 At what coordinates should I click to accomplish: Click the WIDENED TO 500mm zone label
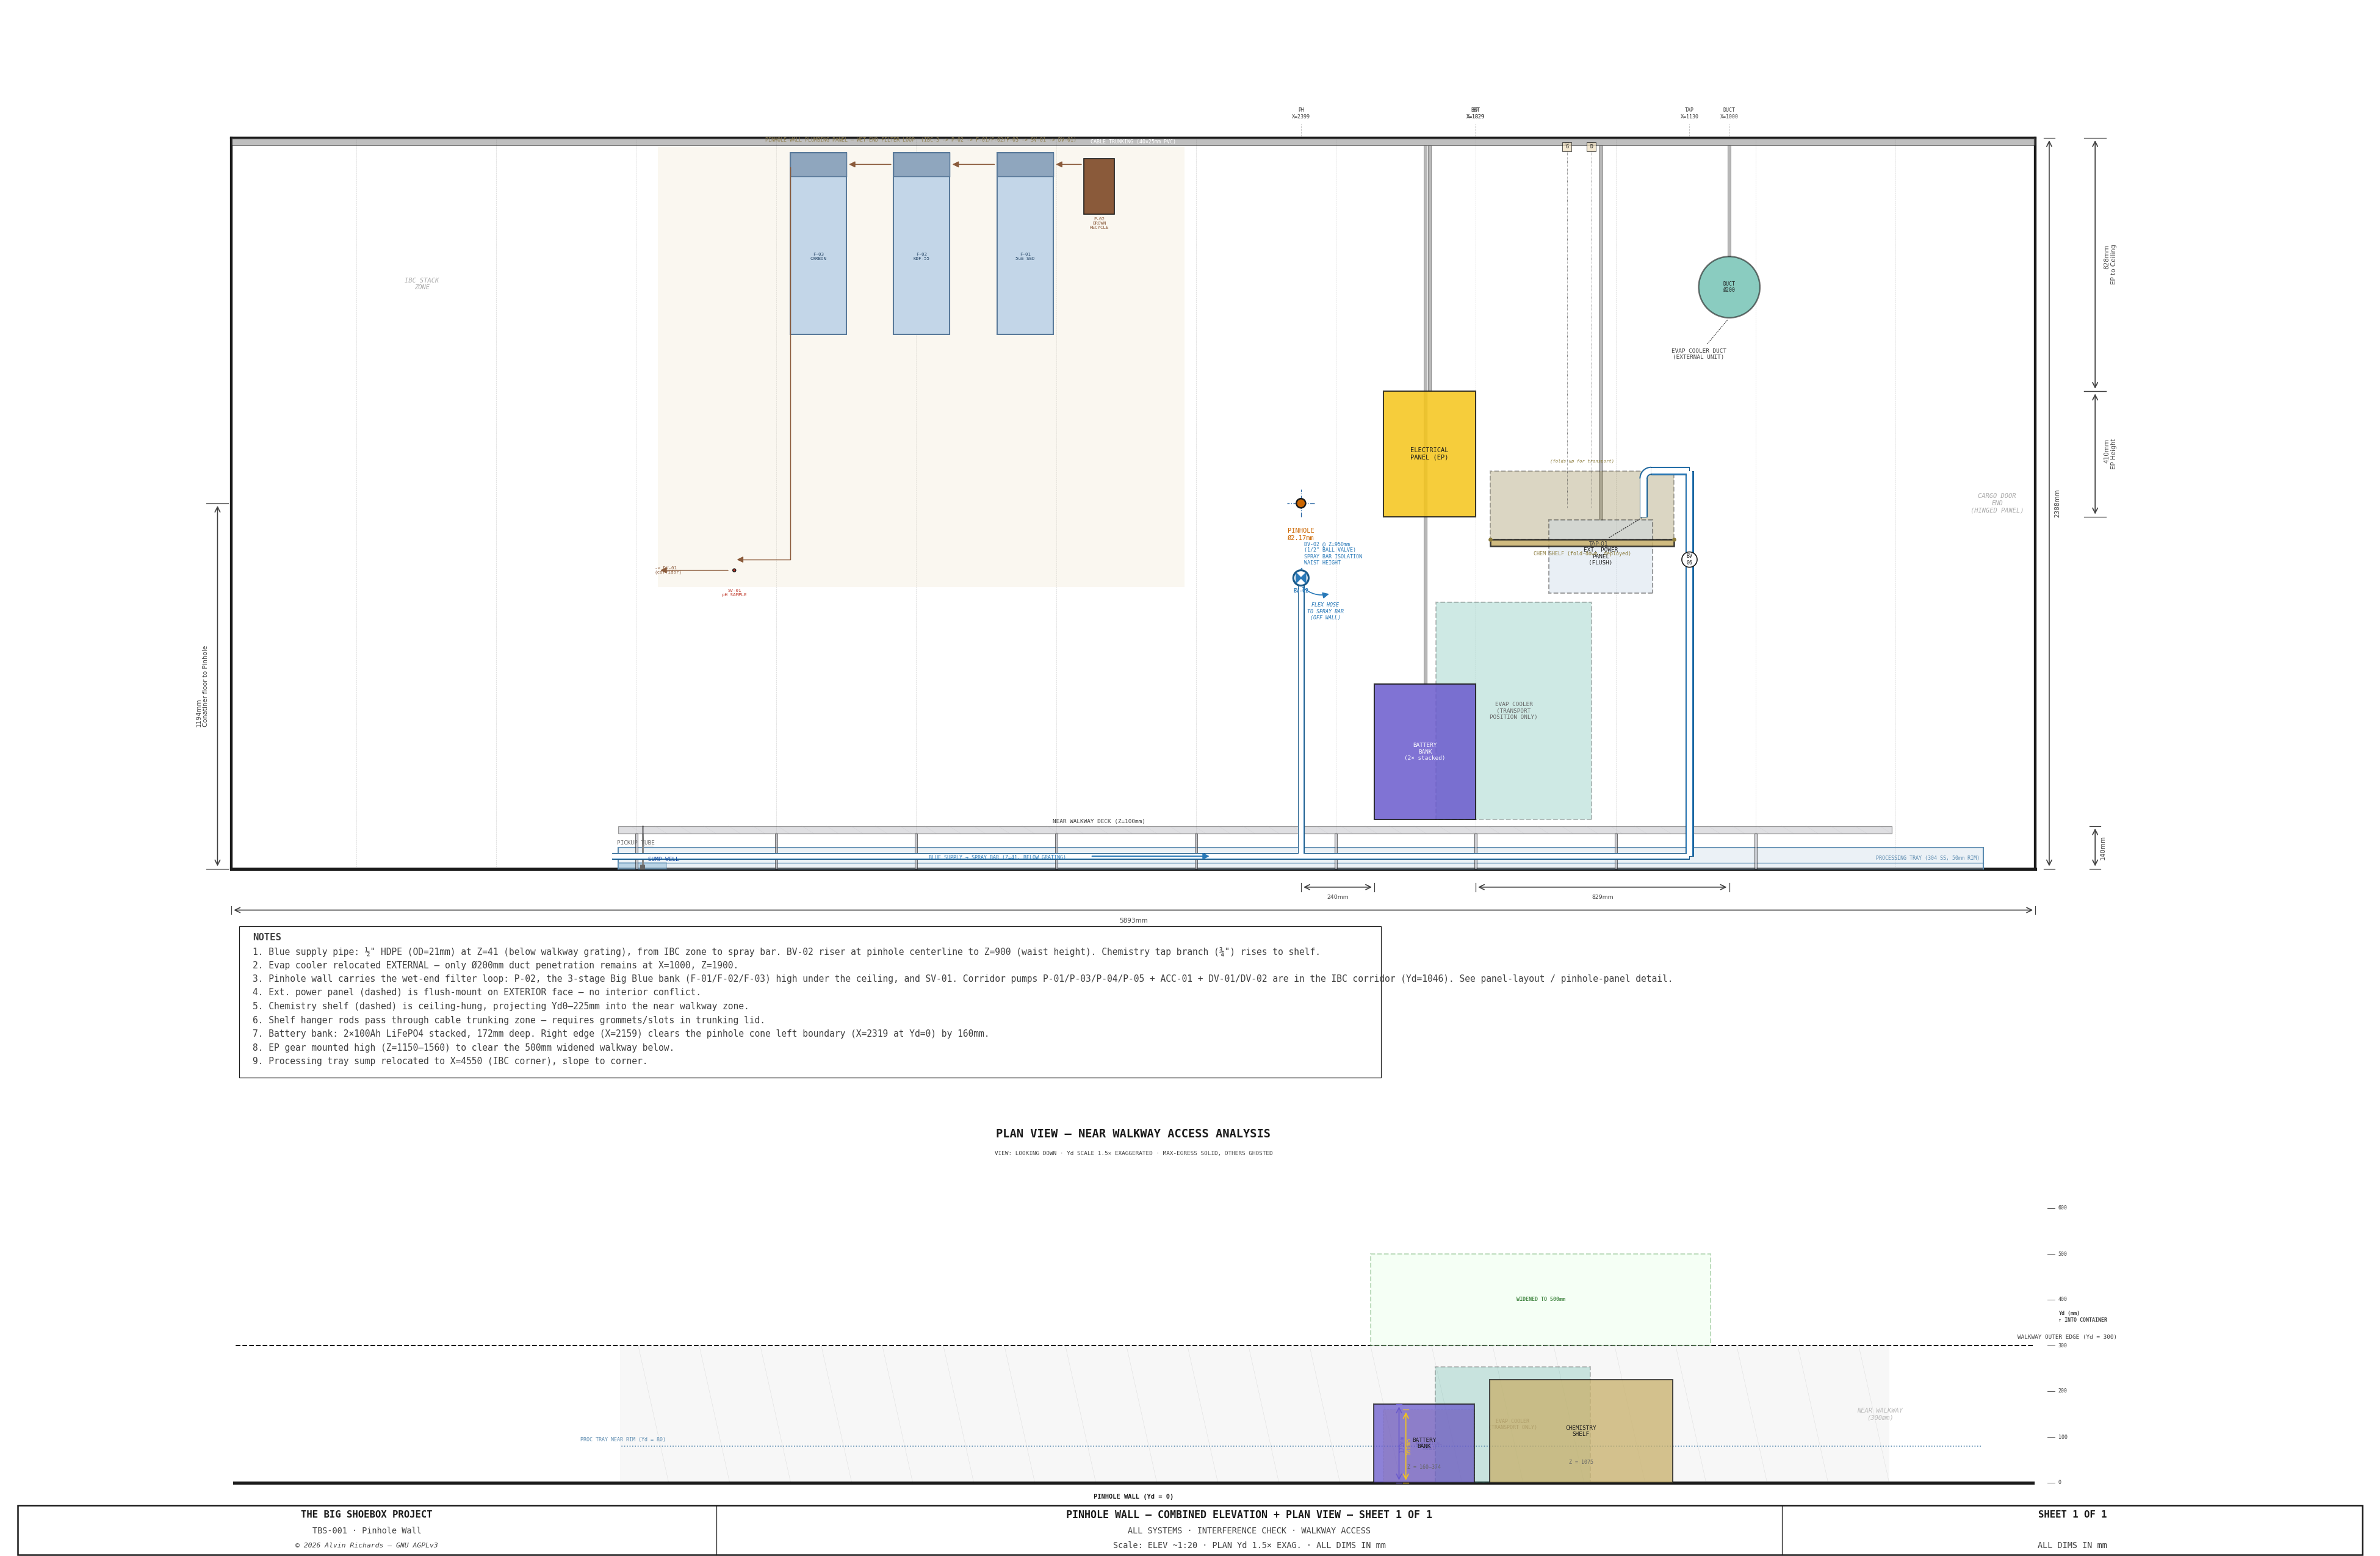point(1540,1299)
